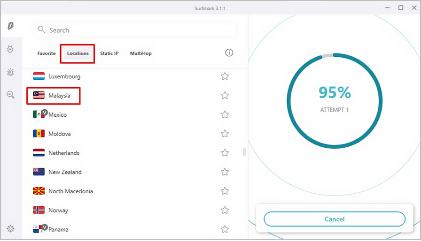Select New Zealand from the location list
This screenshot has width=421, height=241.
pyautogui.click(x=65, y=172)
